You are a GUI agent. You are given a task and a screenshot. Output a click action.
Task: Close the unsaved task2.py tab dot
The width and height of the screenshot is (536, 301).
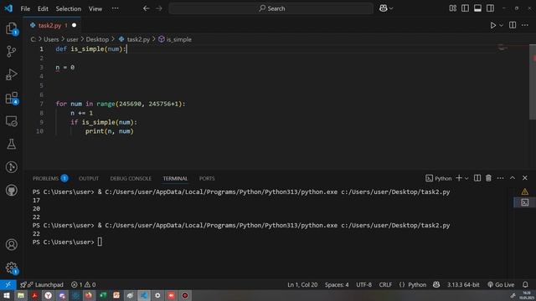(74, 25)
